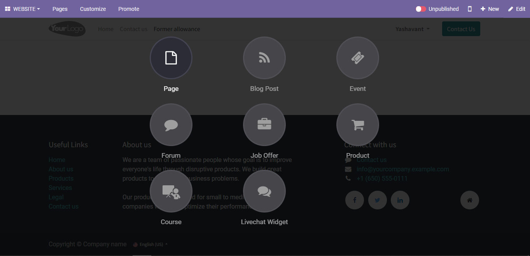Viewport: 530px width, 256px height.
Task: Expand the WEBSITE app switcher dropdown
Action: coord(23,9)
